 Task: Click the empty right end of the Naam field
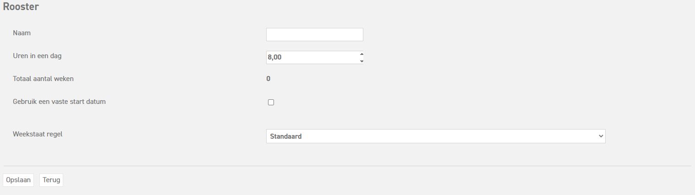pyautogui.click(x=355, y=34)
